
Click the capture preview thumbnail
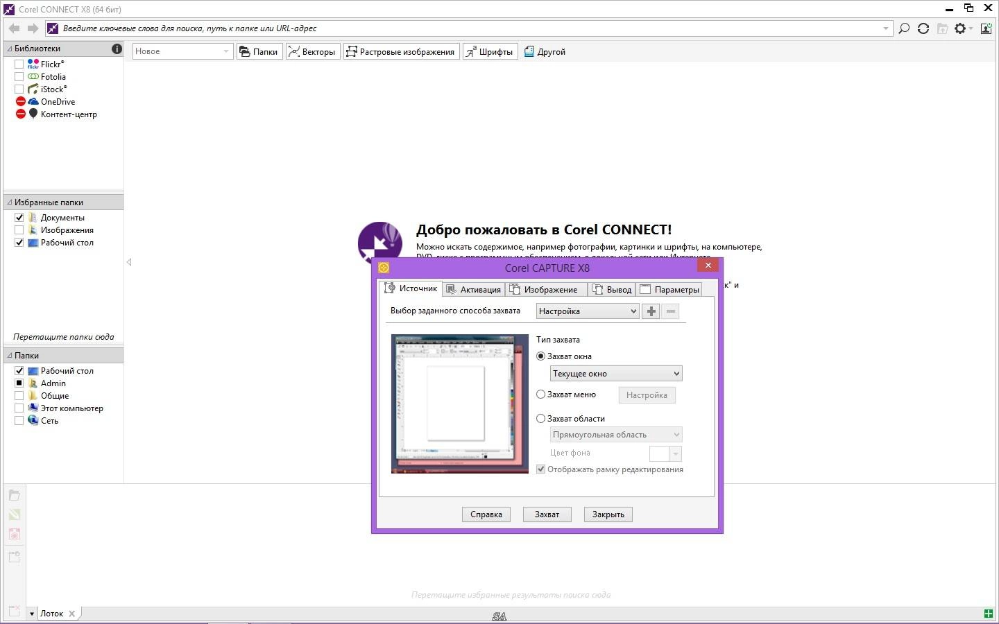click(460, 404)
